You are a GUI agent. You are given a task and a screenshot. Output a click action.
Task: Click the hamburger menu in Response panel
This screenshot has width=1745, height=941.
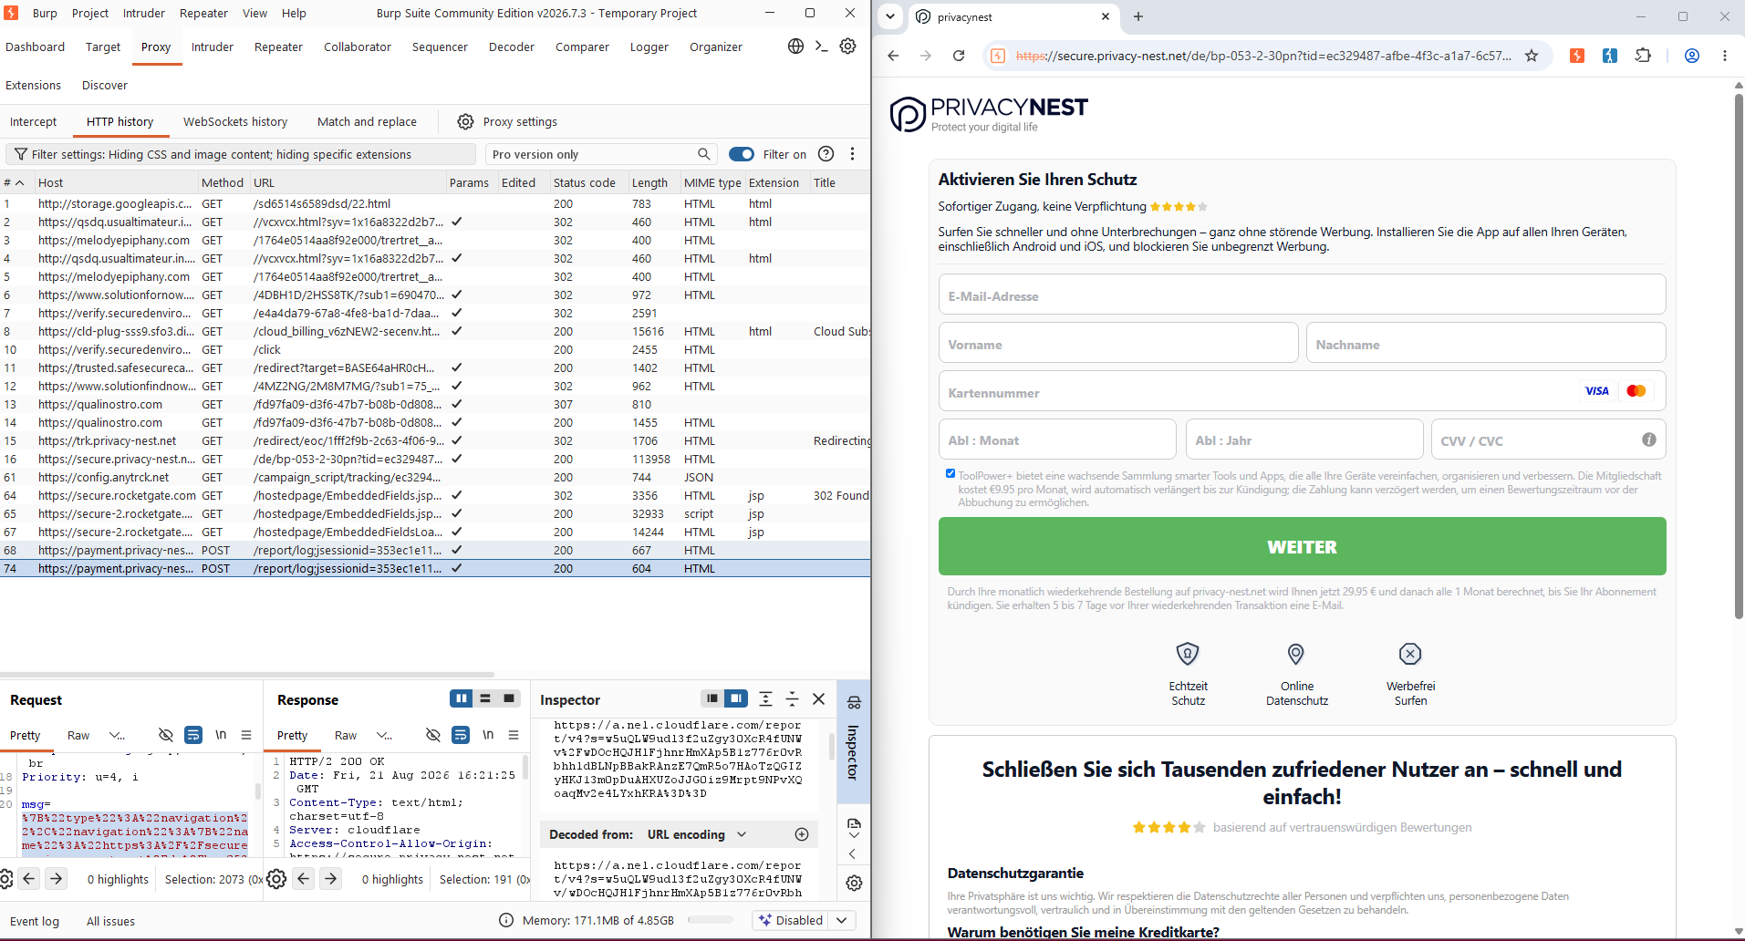[514, 735]
